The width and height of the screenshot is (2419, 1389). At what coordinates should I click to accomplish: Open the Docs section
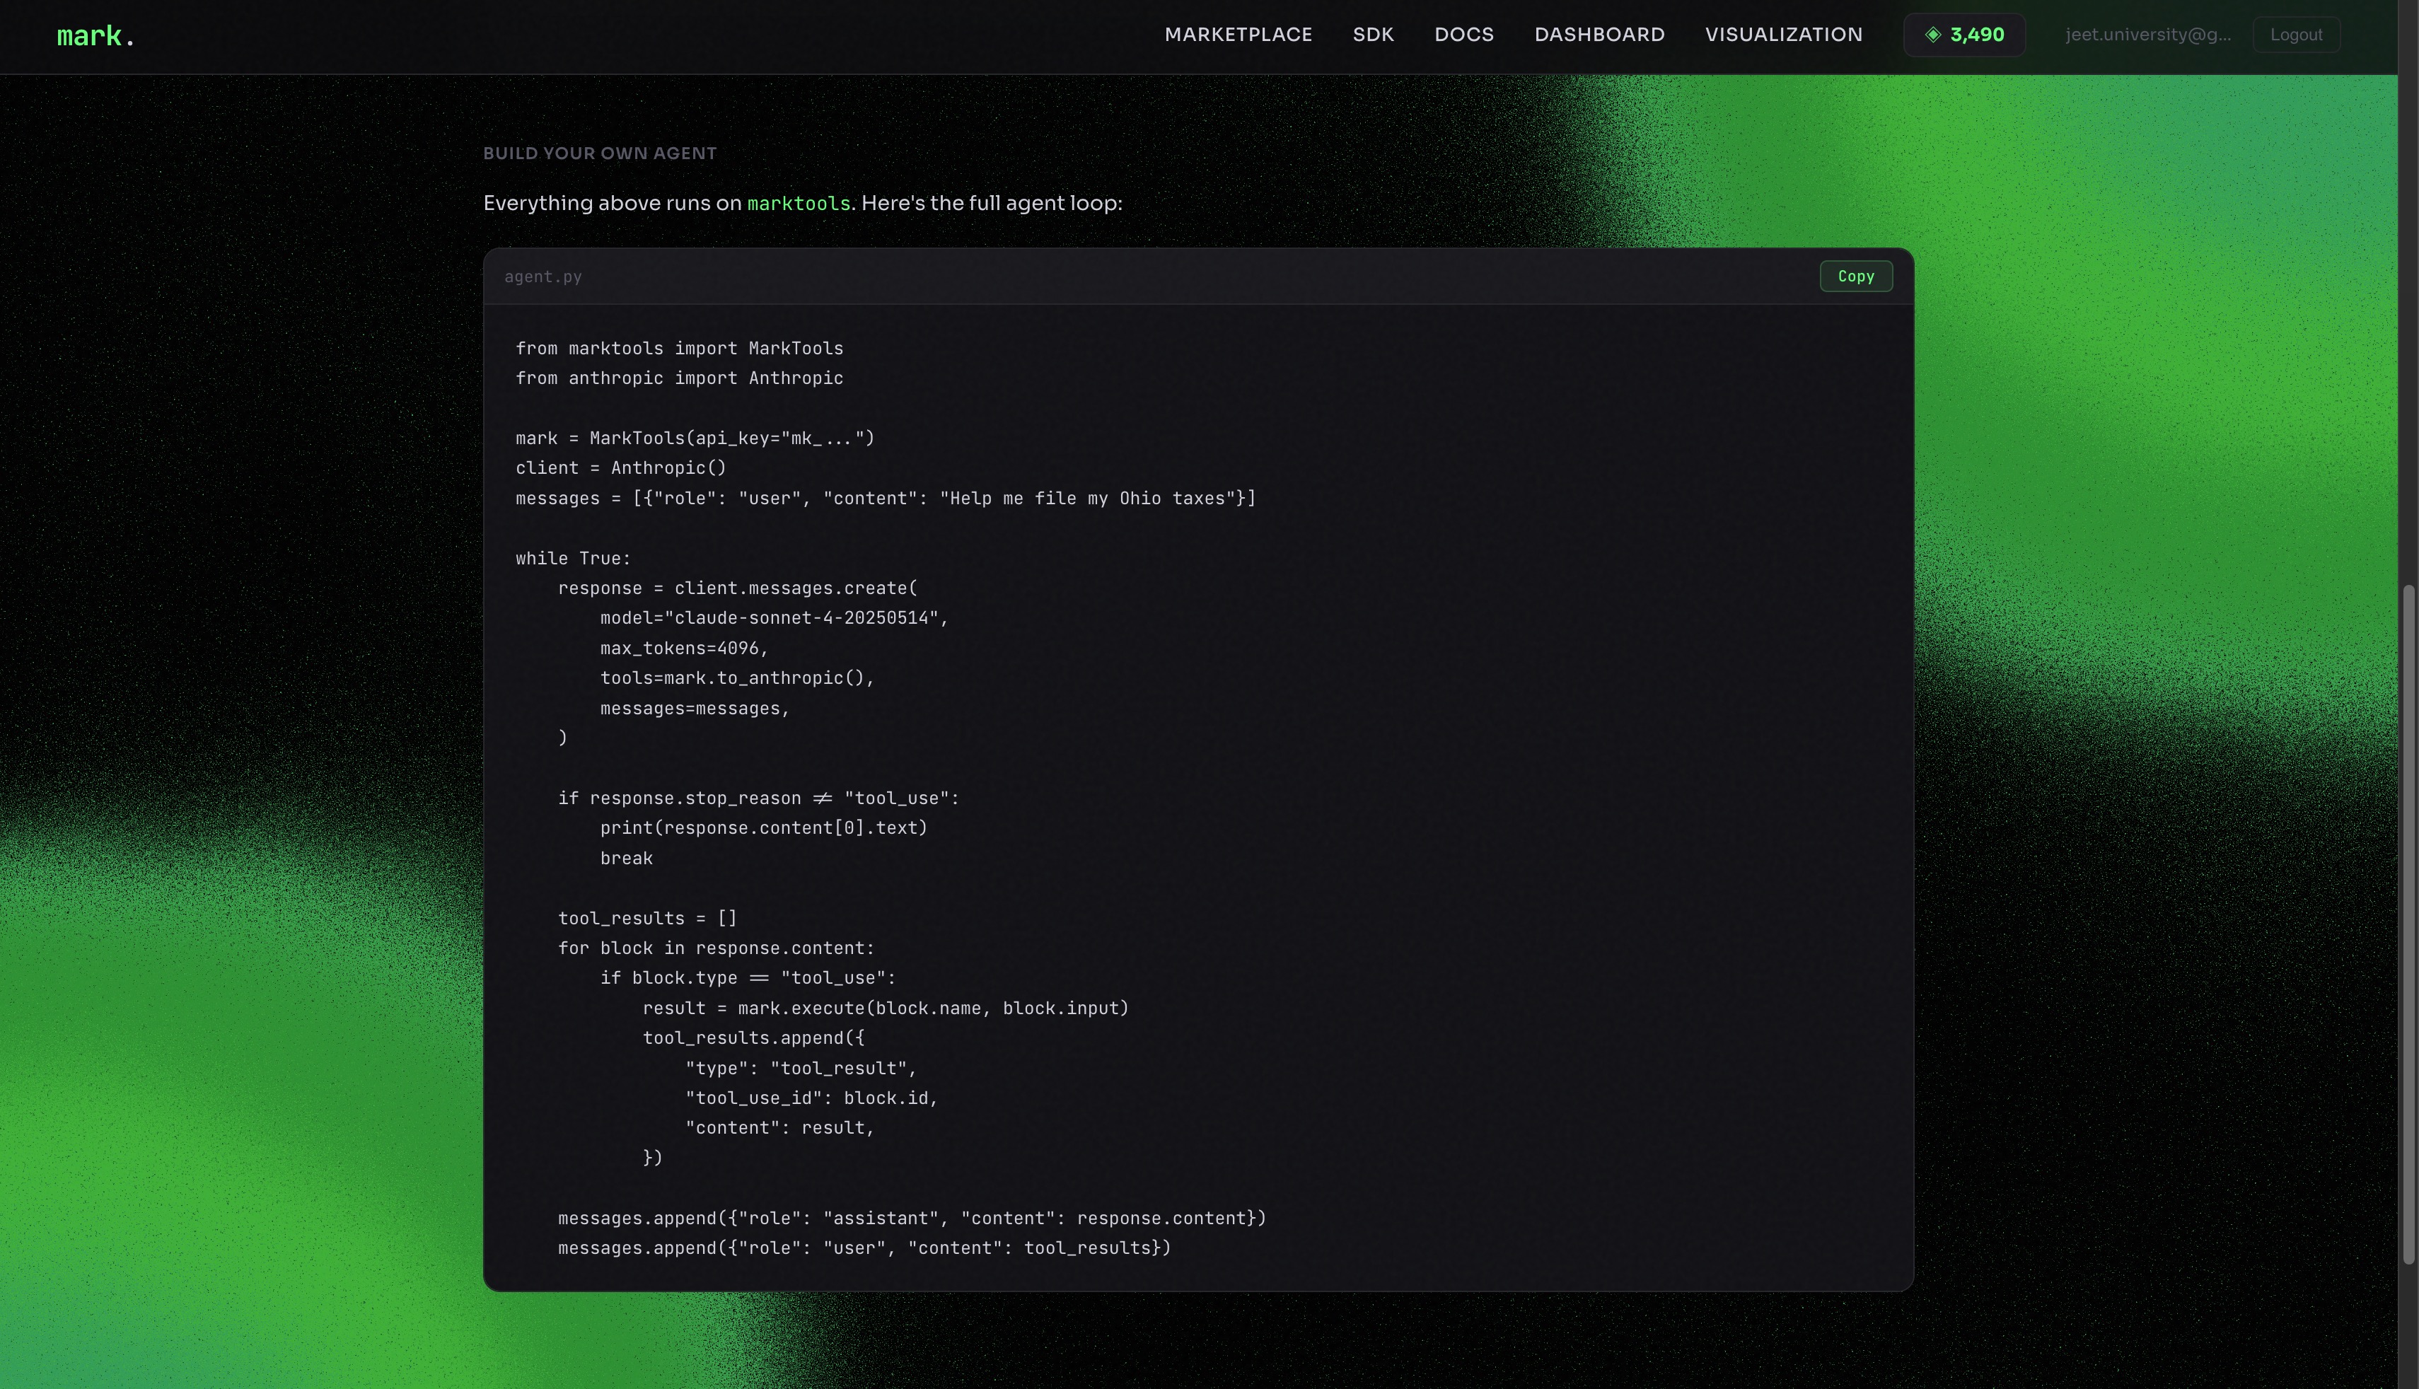pyautogui.click(x=1463, y=35)
